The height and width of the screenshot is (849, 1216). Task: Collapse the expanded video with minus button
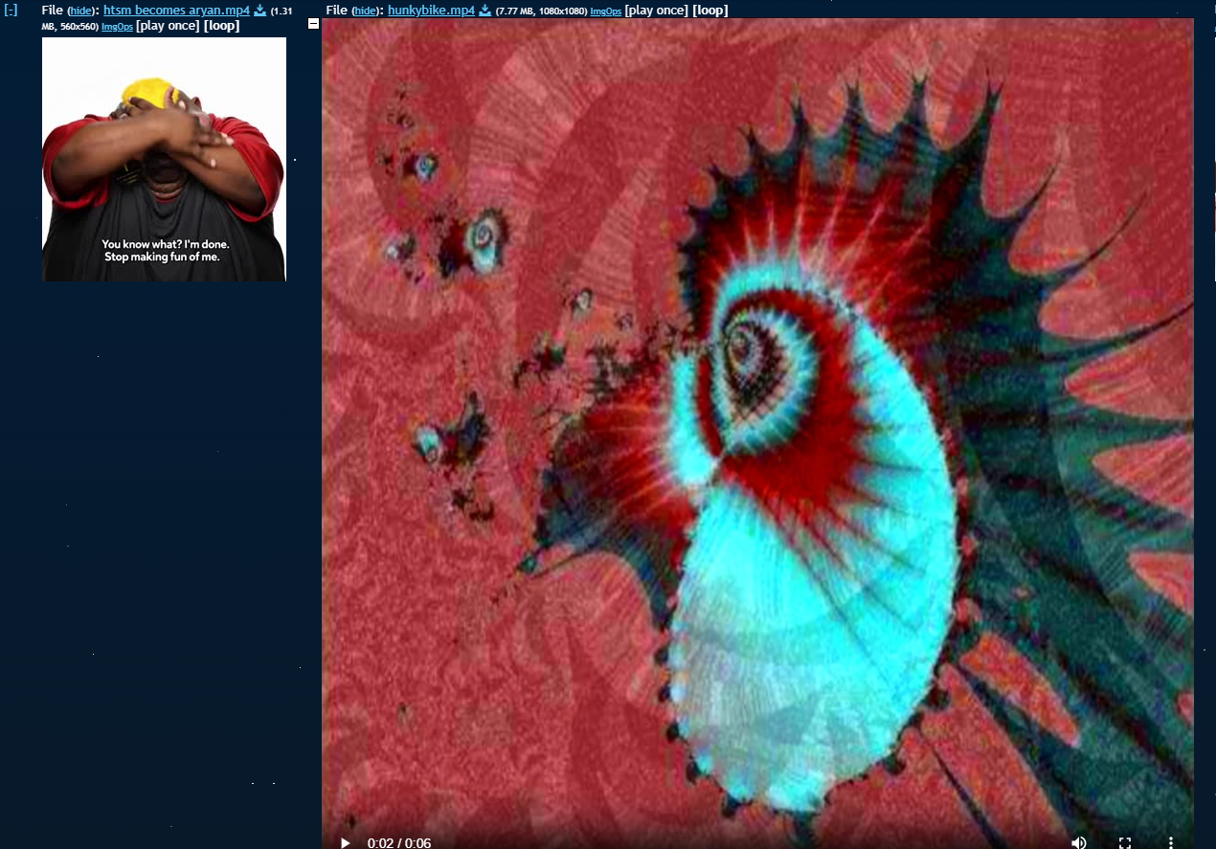click(313, 24)
